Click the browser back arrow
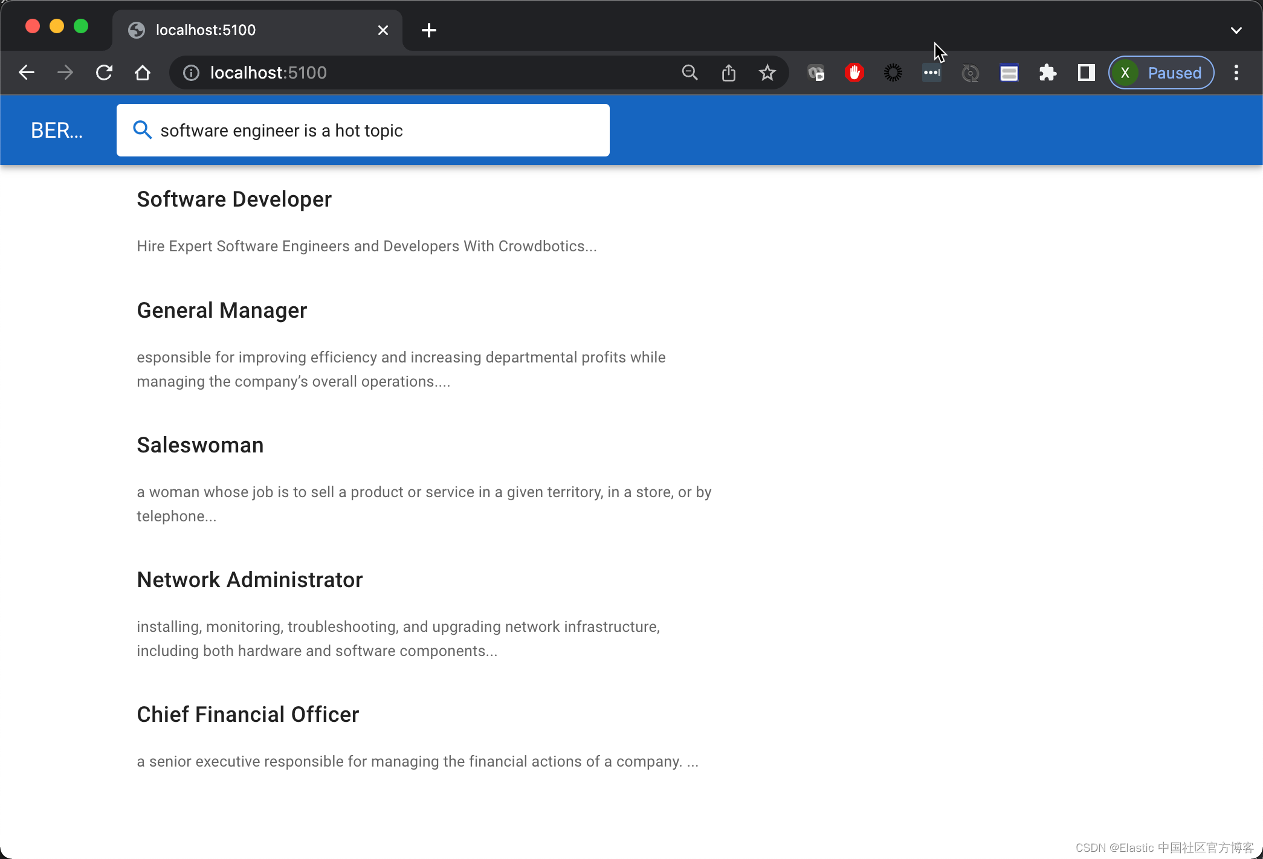 (27, 73)
